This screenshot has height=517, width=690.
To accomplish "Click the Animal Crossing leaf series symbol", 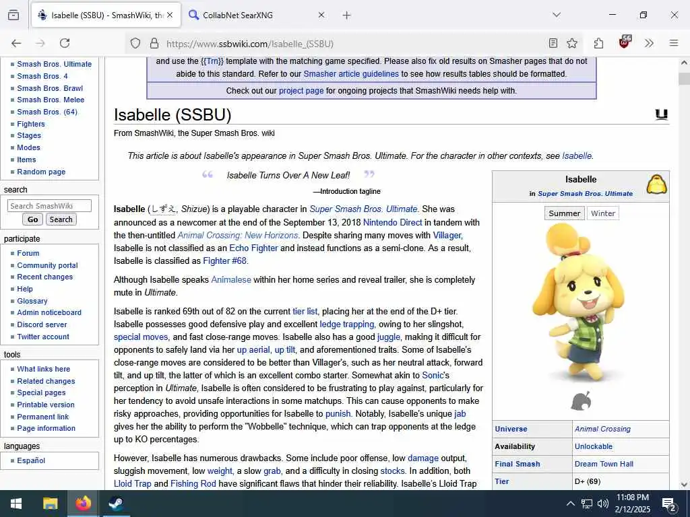I will pos(581,401).
